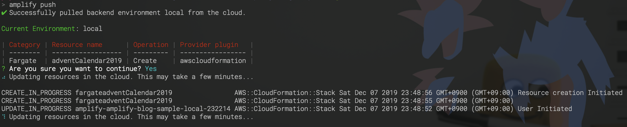Click the green question mark prompt symbol

(3, 69)
